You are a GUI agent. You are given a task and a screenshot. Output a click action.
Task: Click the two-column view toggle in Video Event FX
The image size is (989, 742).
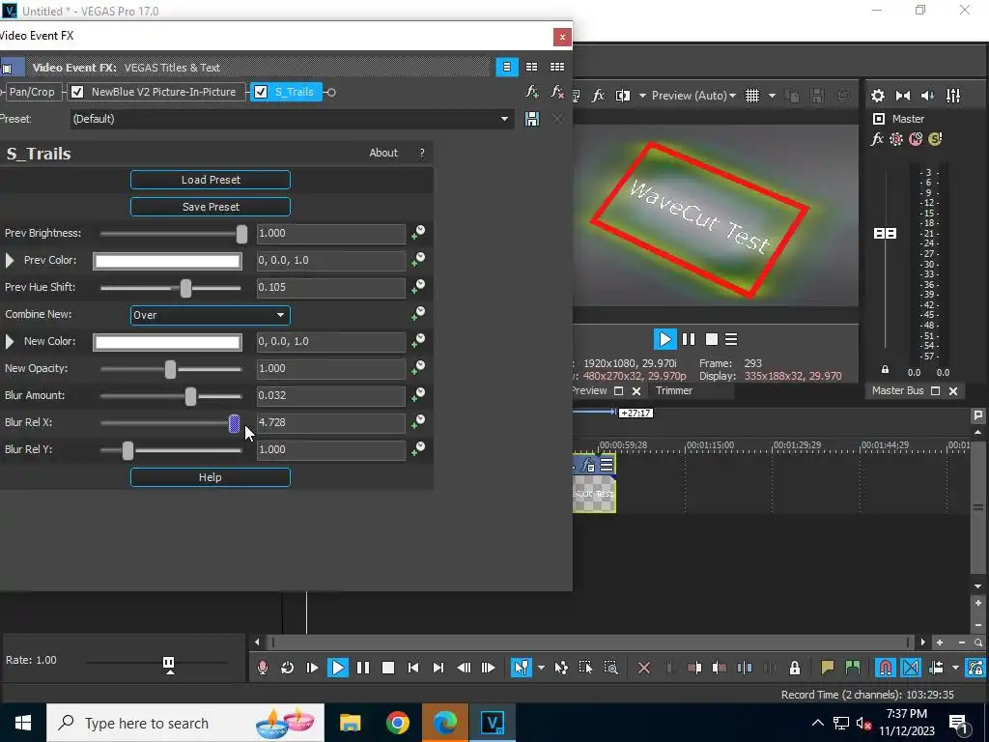point(532,67)
